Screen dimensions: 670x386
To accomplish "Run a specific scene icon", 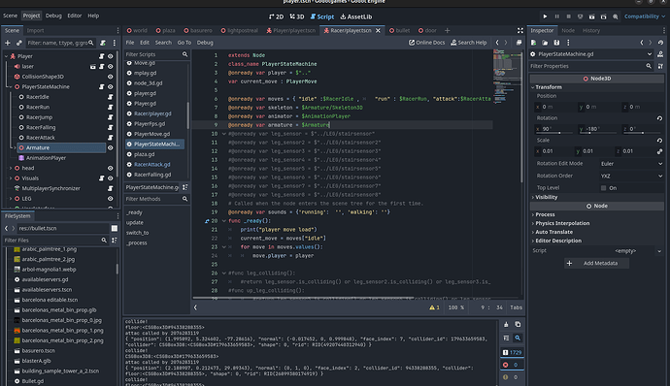I will 603,16.
